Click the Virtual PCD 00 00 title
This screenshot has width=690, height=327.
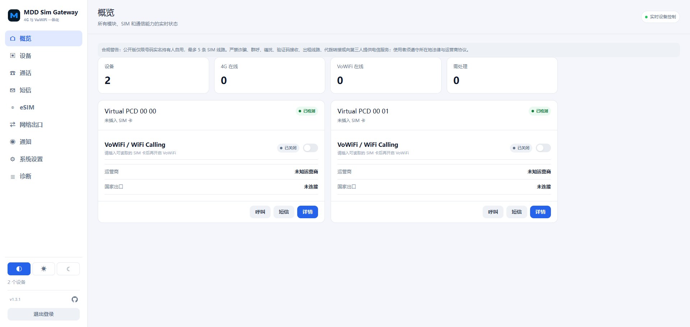[x=130, y=111]
